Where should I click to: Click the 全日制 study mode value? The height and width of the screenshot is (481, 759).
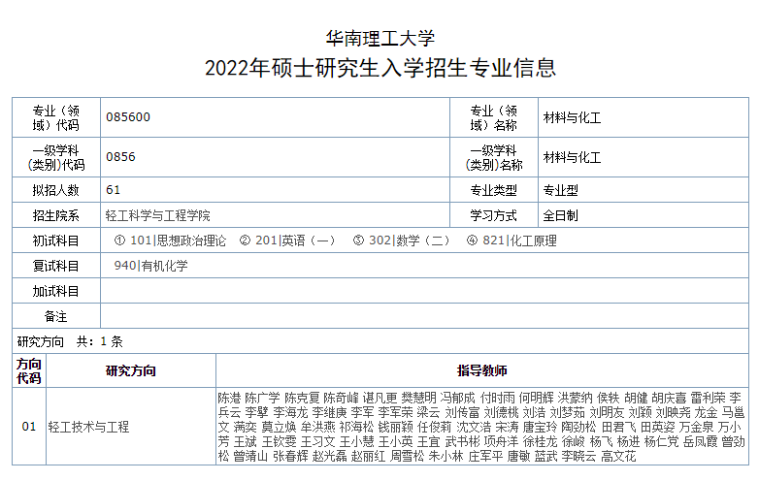560,215
